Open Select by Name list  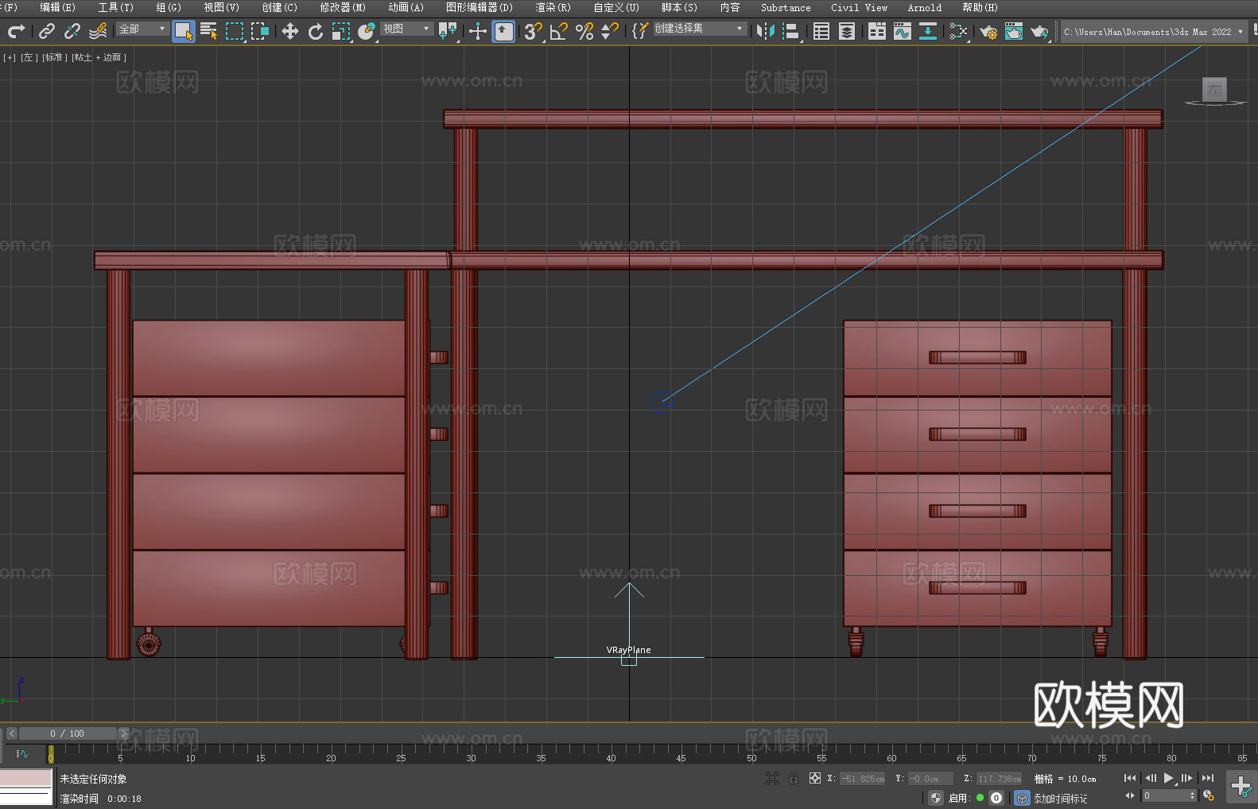[x=209, y=31]
